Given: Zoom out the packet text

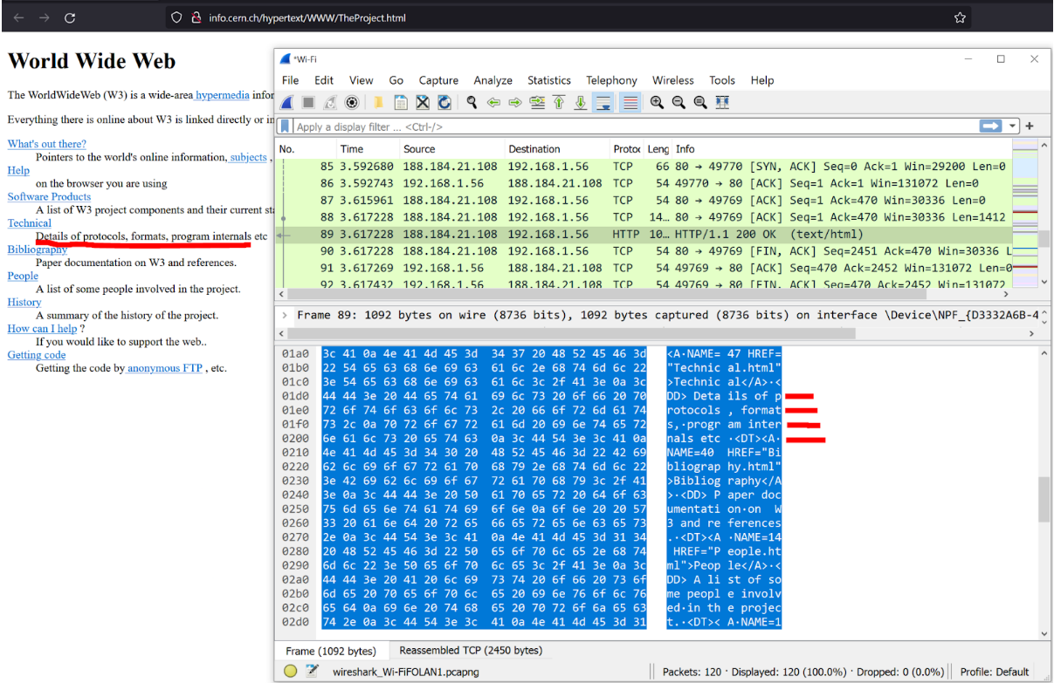Looking at the screenshot, I should [x=679, y=103].
